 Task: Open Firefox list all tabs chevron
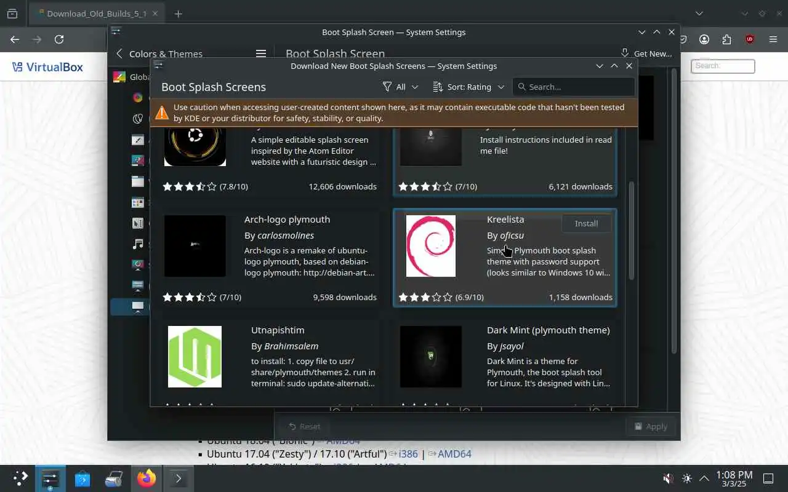tap(699, 14)
